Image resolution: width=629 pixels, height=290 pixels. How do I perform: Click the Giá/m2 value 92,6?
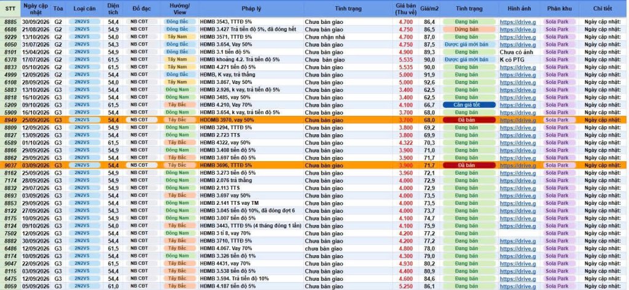(429, 83)
